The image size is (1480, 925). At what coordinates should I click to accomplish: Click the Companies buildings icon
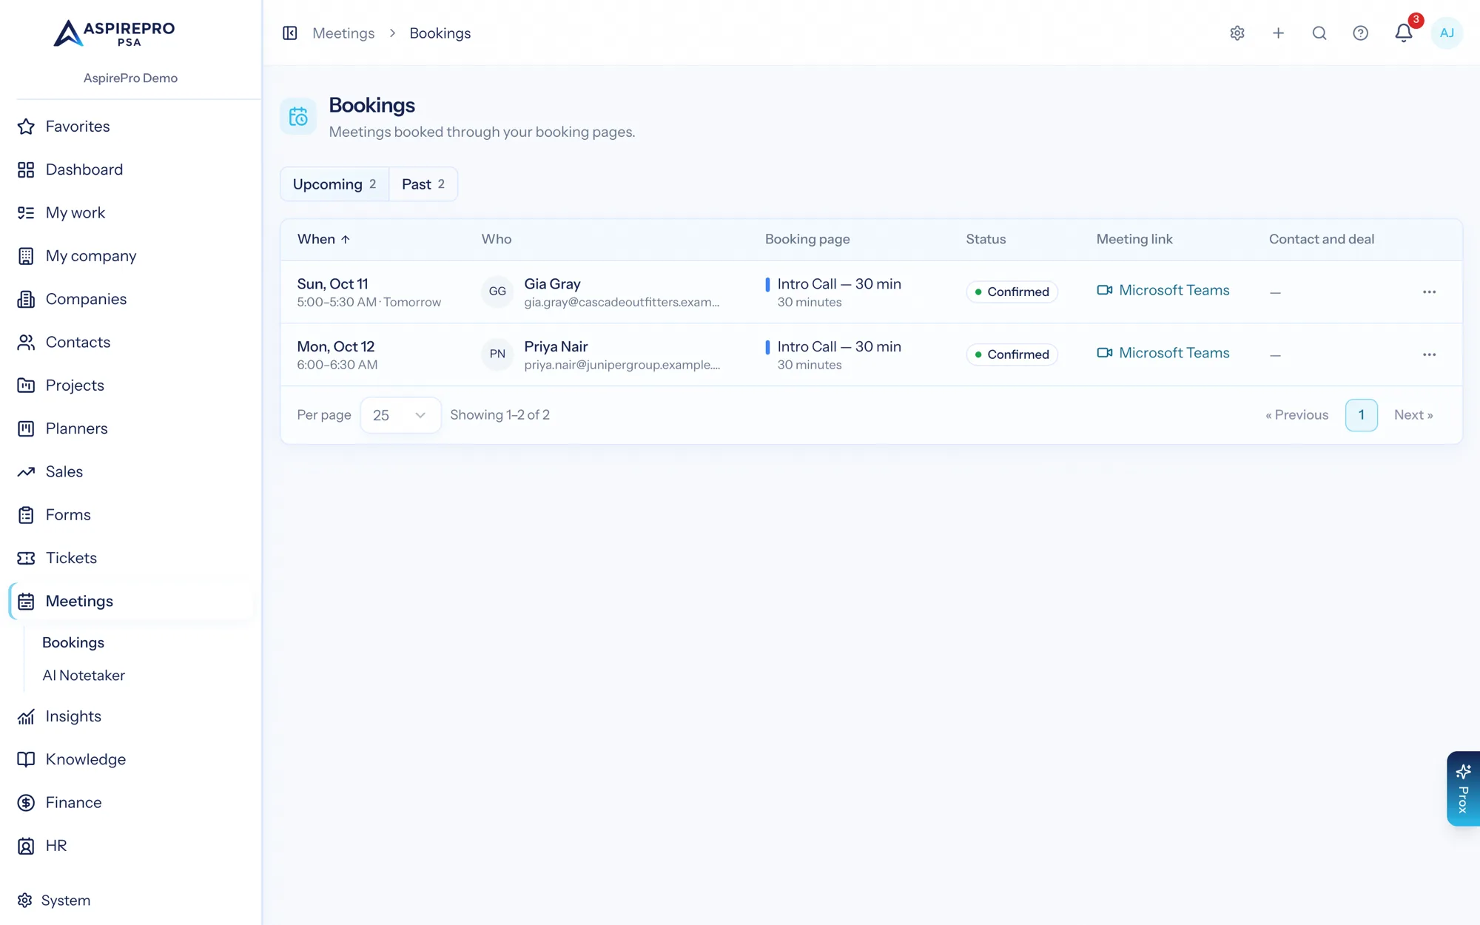click(26, 299)
